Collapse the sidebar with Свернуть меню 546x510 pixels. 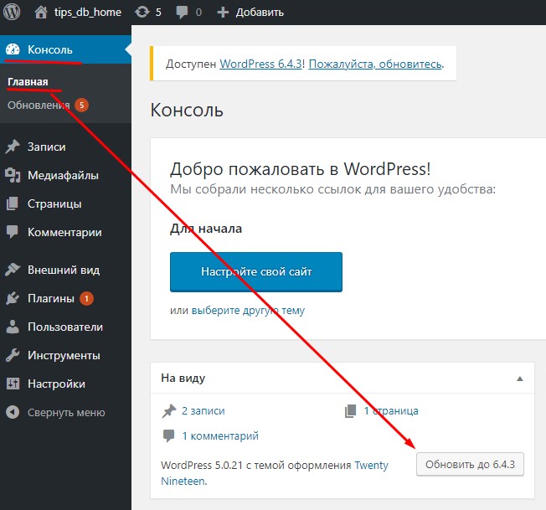click(x=57, y=412)
